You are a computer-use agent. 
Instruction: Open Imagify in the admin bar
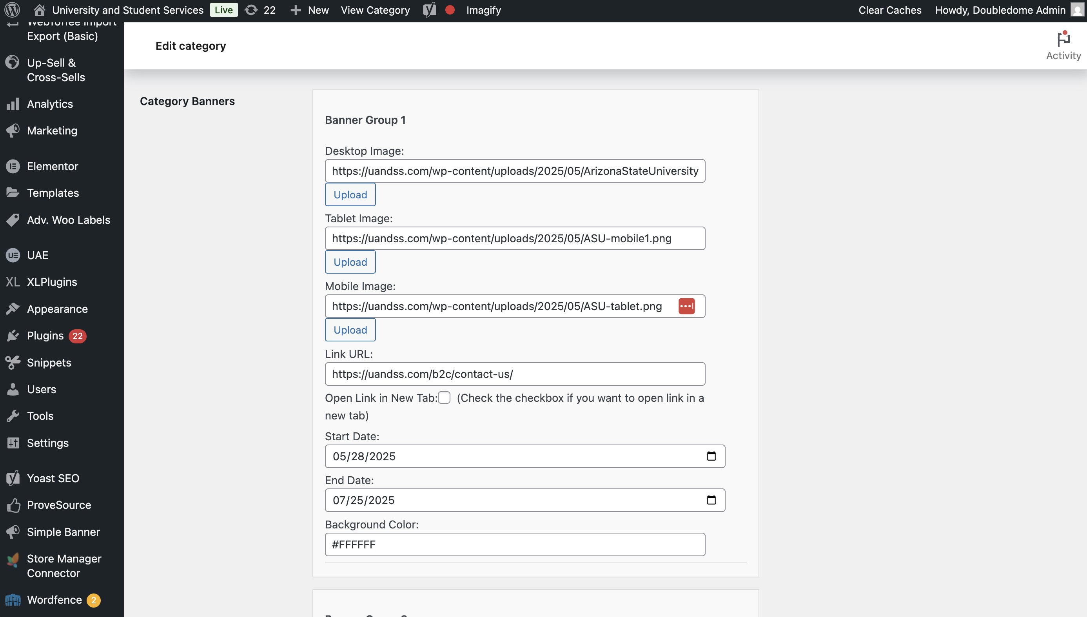[484, 10]
